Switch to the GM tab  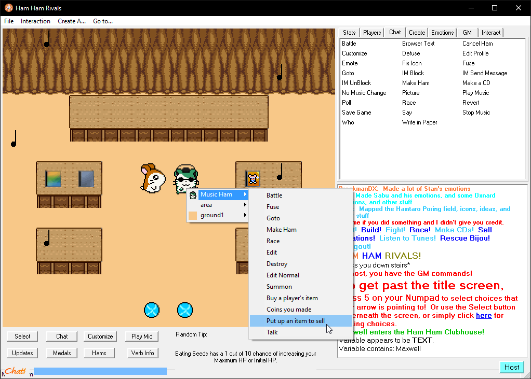click(467, 33)
